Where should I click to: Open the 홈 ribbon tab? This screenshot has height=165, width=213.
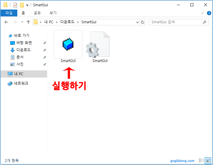coord(23,13)
